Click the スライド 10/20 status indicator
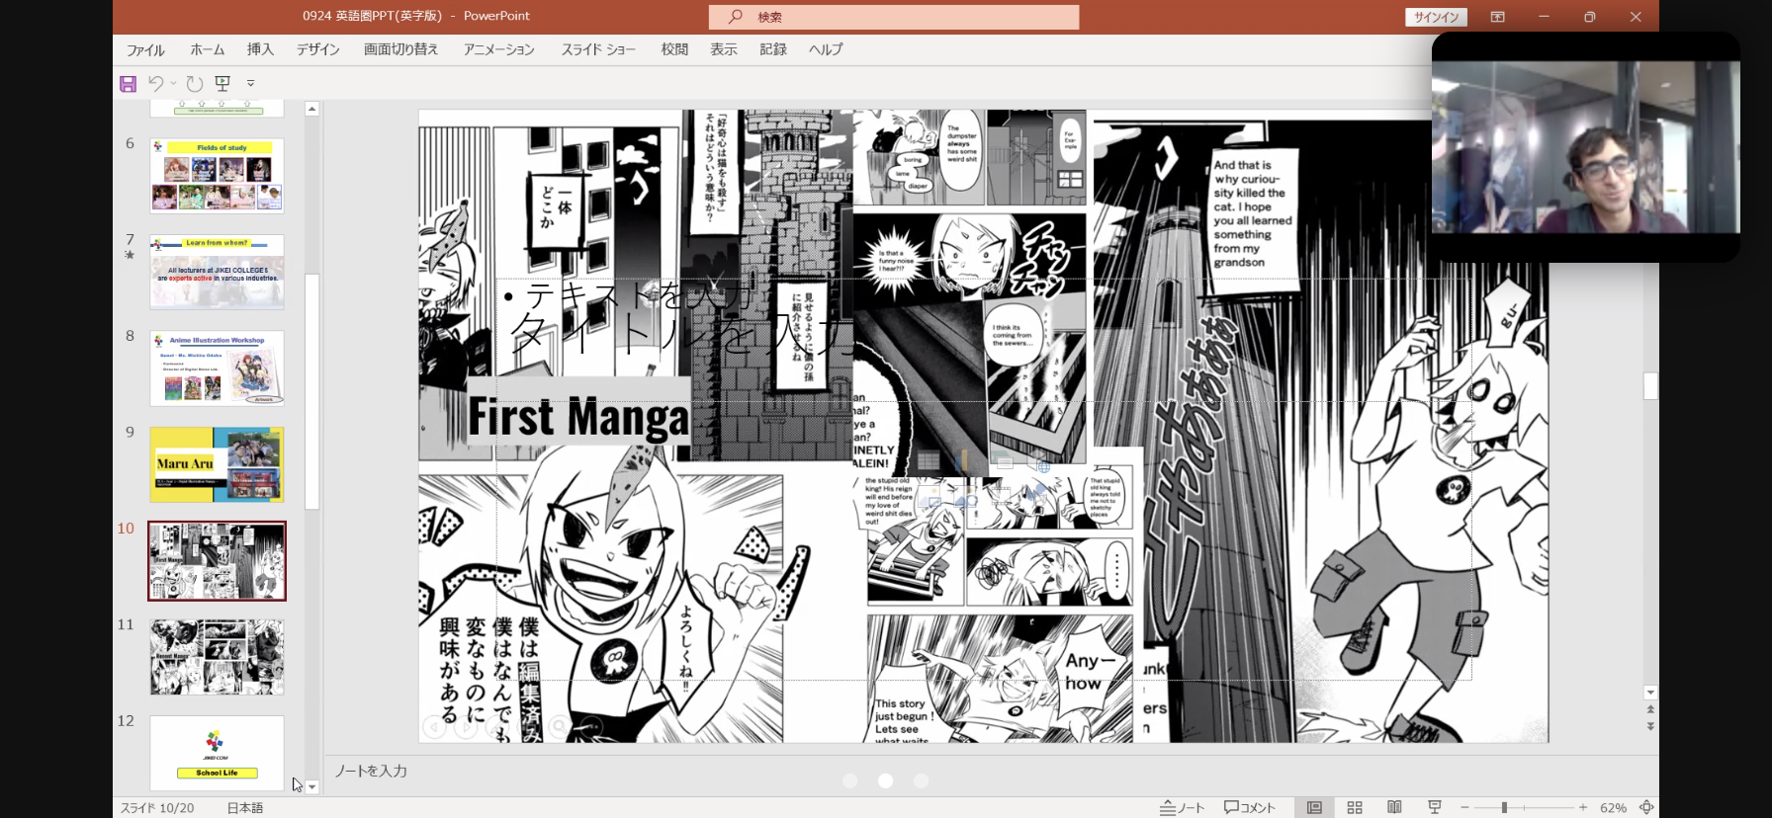The image size is (1772, 818). (157, 807)
